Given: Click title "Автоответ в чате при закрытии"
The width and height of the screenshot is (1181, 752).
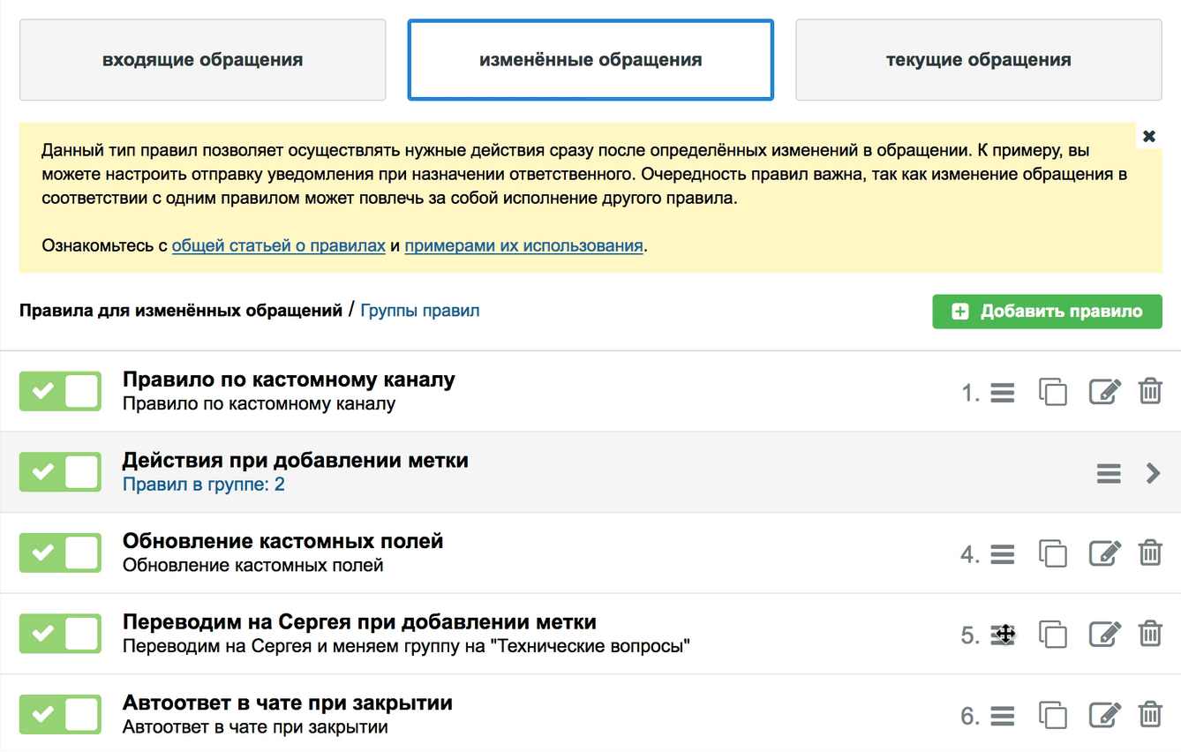Looking at the screenshot, I should [288, 703].
